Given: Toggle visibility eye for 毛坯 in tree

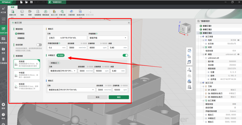Looking at the screenshot, I should pyautogui.click(x=238, y=40).
